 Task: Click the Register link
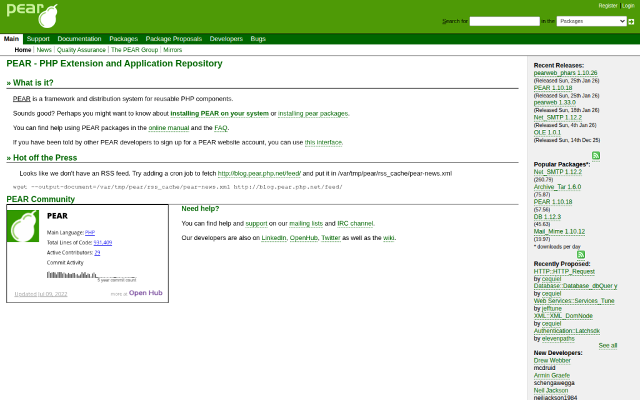tap(607, 5)
